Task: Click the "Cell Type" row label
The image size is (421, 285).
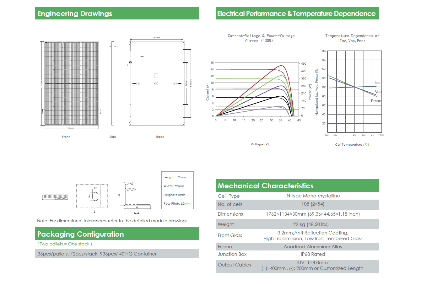Action: [229, 196]
